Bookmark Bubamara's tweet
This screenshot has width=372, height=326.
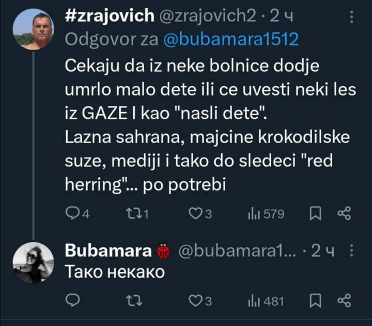316,301
